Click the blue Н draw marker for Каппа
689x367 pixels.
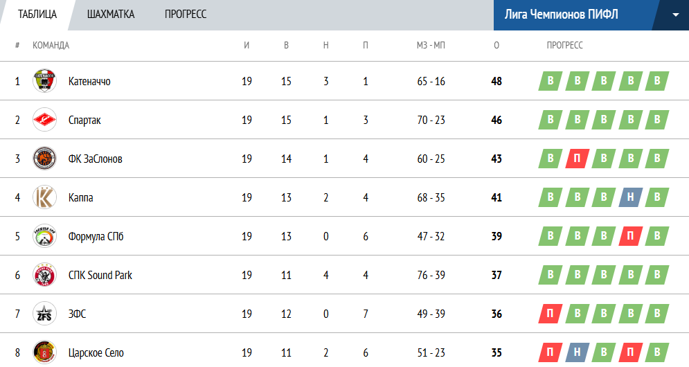(631, 197)
